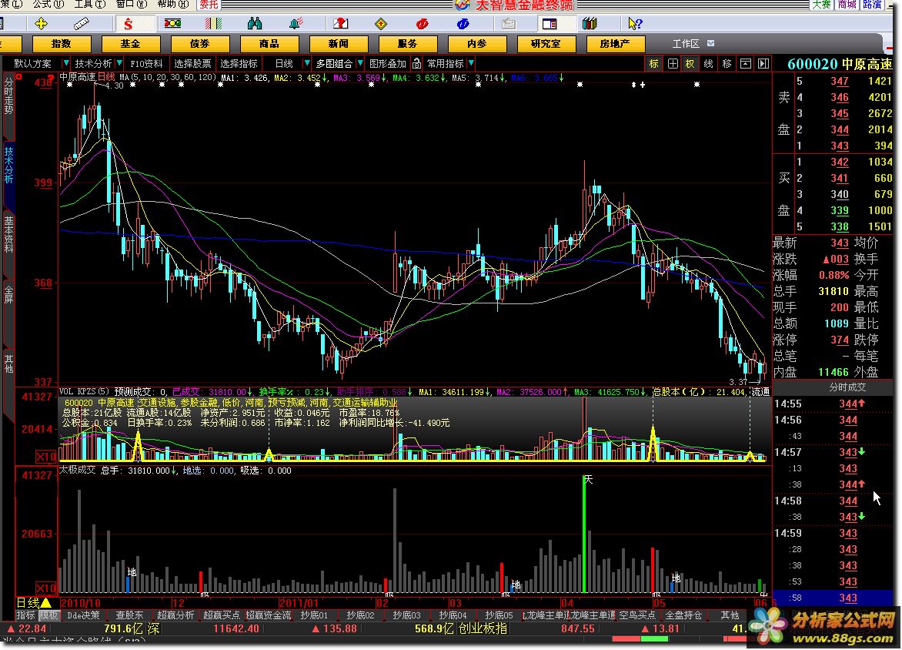902x650 pixels.
Task: Expand the 技术分析 dropdown arrow
Action: coord(119,63)
